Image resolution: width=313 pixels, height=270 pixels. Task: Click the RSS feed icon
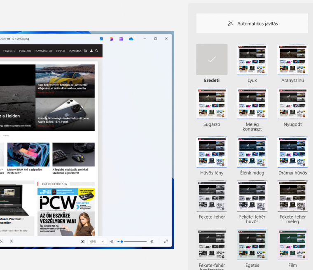click(x=86, y=51)
